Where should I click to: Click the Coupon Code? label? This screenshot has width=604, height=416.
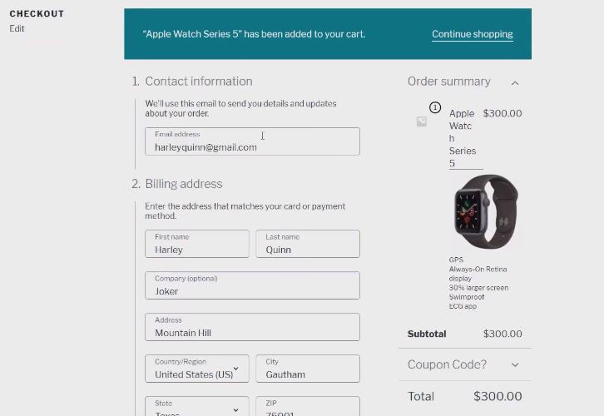tap(448, 364)
